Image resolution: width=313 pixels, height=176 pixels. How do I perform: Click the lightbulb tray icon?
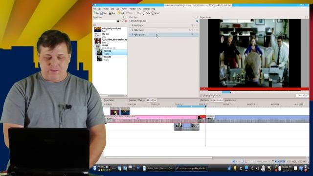(235, 168)
